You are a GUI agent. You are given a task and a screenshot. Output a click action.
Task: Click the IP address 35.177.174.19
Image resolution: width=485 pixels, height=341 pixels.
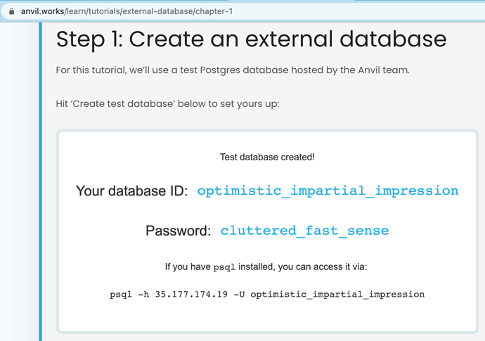(x=191, y=295)
